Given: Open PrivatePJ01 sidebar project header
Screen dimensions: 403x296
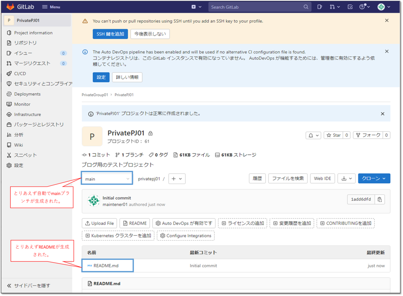Looking at the screenshot, I should point(38,20).
